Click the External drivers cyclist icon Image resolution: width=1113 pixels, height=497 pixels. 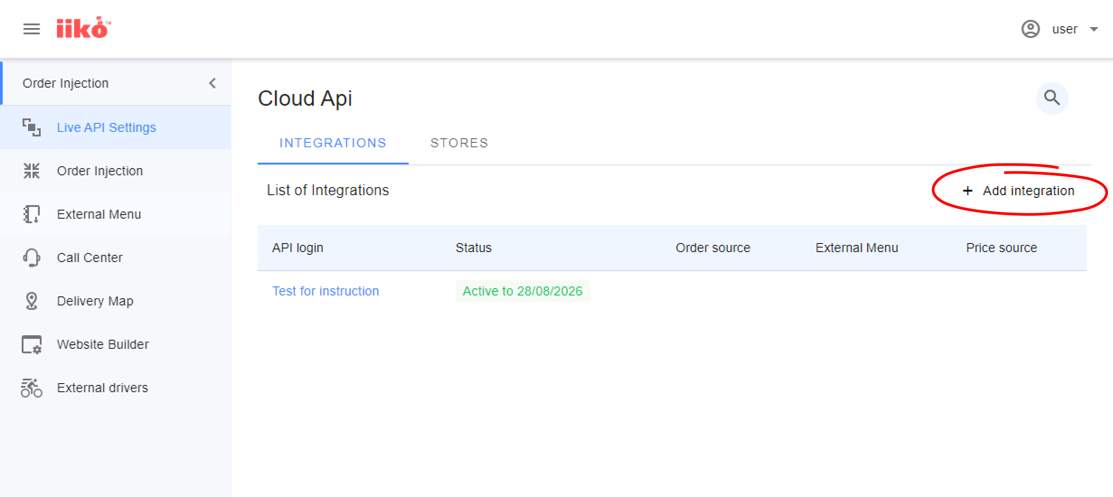click(32, 388)
